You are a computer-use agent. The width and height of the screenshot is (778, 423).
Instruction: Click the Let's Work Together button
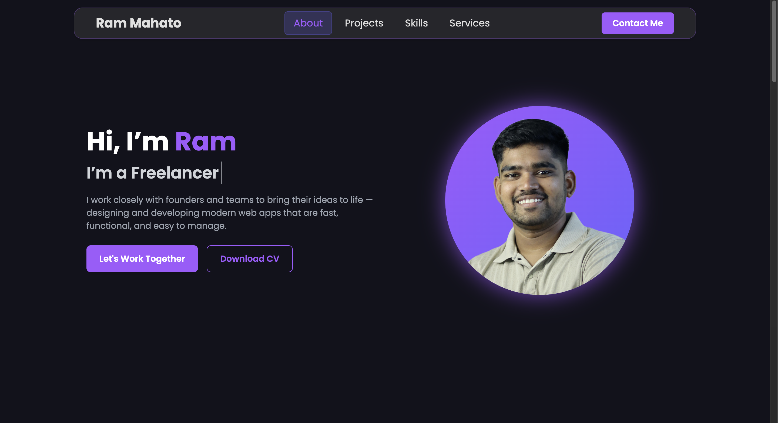142,259
